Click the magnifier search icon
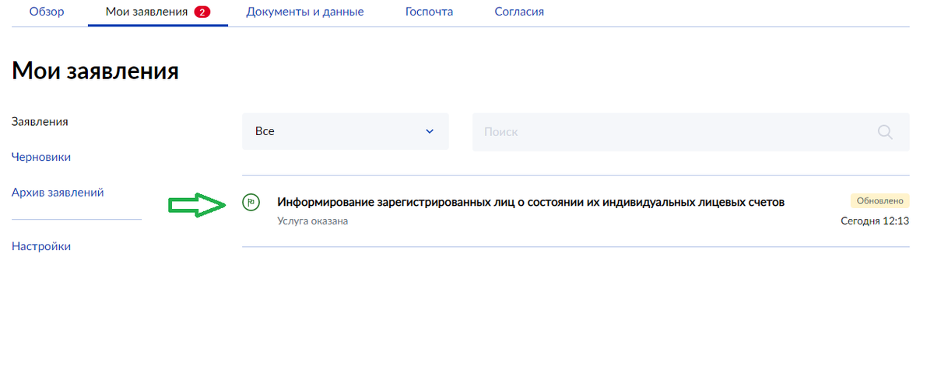Image resolution: width=934 pixels, height=386 pixels. click(x=885, y=132)
